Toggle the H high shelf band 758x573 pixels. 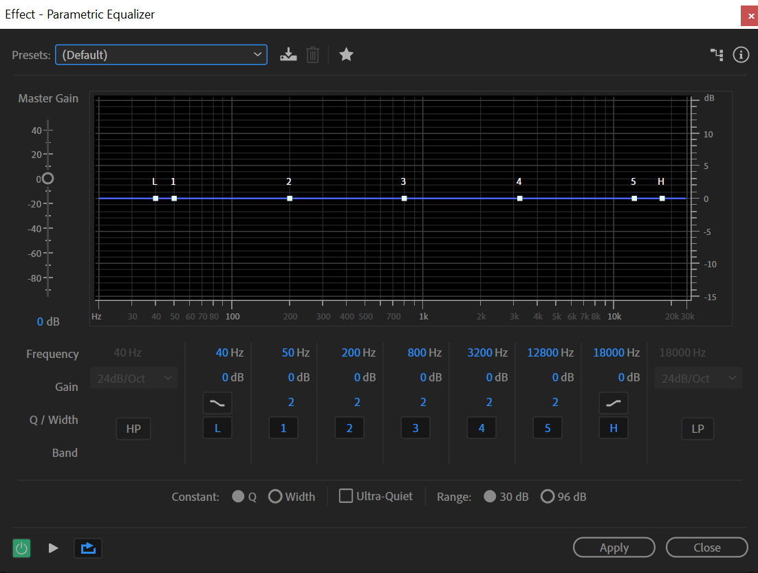point(614,428)
